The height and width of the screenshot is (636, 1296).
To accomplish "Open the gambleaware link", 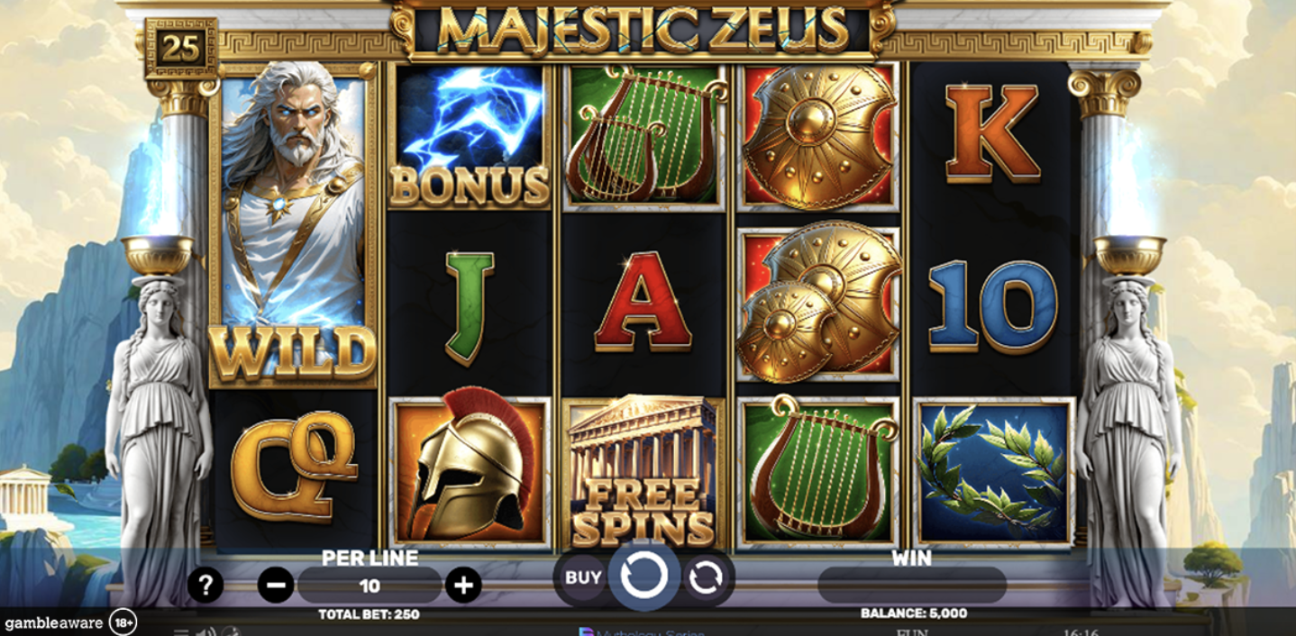I will (x=54, y=622).
